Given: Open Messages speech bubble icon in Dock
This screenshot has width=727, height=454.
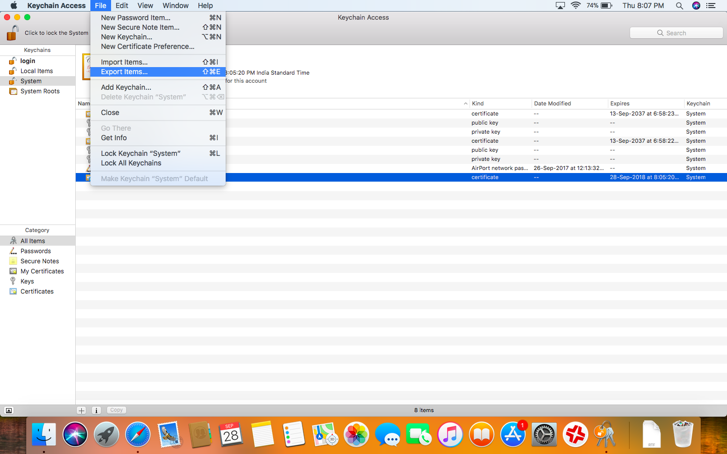Looking at the screenshot, I should (388, 434).
